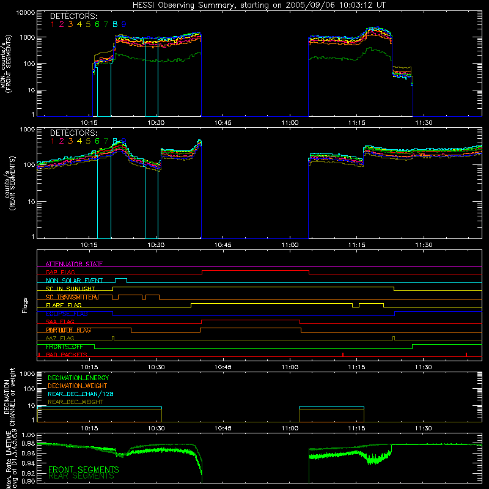Click green detector 6 in front segments legend
489x489 pixels.
coord(97,24)
